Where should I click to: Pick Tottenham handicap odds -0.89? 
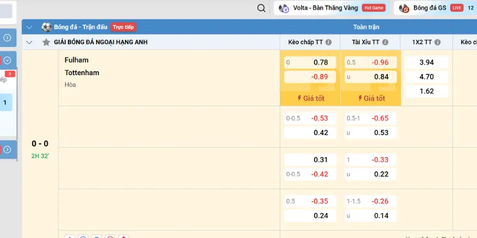pyautogui.click(x=310, y=77)
